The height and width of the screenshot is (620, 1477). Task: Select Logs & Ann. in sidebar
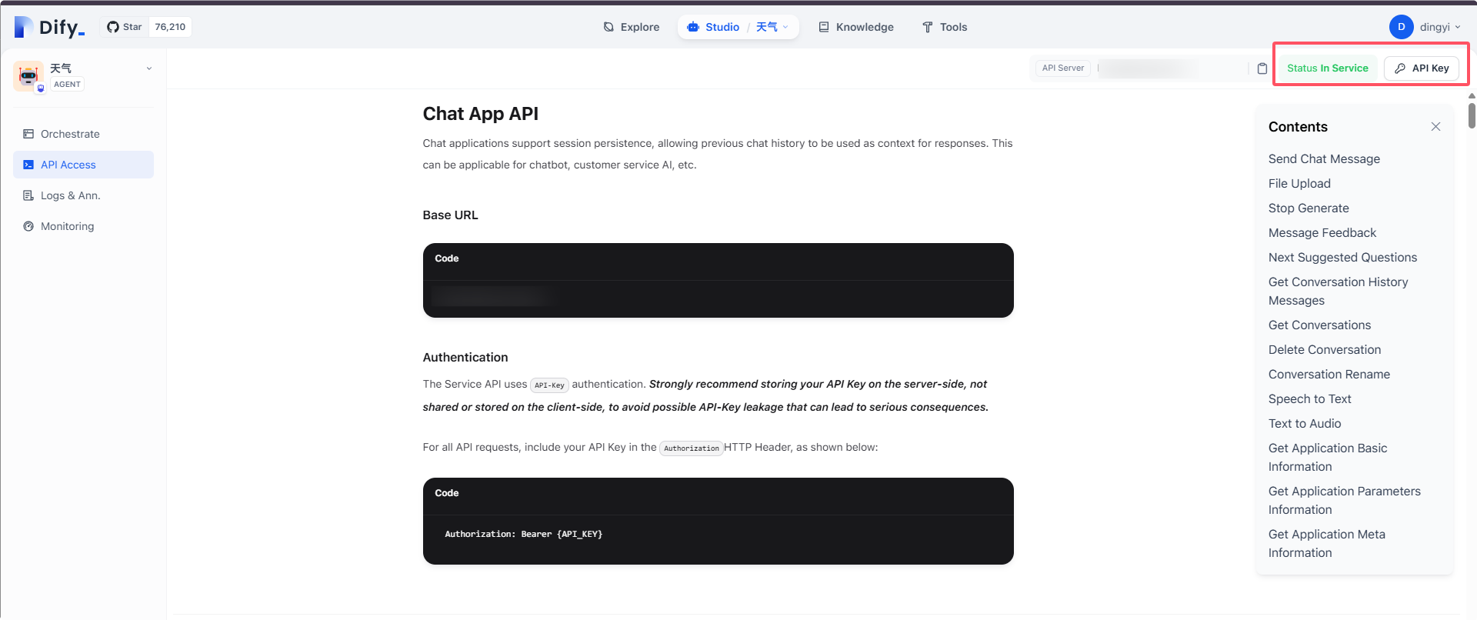[x=70, y=195]
